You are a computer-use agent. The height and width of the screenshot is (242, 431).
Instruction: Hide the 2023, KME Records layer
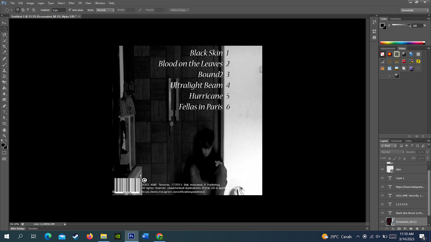(x=382, y=195)
